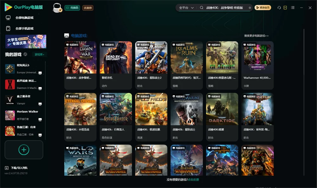Click the PC icon beside Vampir
Viewport: 317px width, 188px height.
point(40,104)
